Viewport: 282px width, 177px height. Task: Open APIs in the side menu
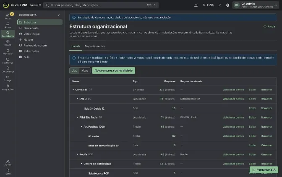(40, 57)
